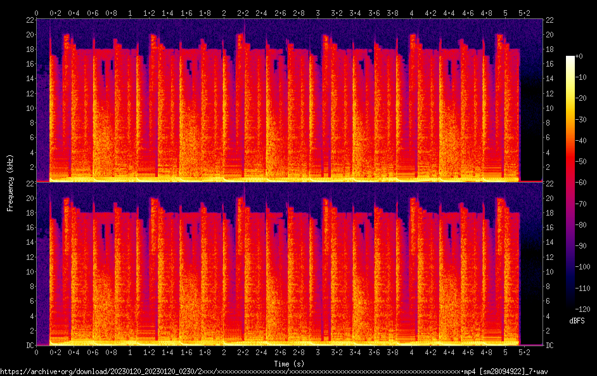Click the 20 kHz label on upper-right frequency axis
Screen dimensions: 597x376
[550, 34]
